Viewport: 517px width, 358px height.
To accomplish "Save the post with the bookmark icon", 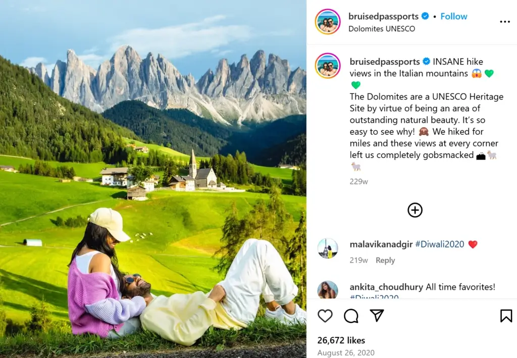I will [506, 316].
